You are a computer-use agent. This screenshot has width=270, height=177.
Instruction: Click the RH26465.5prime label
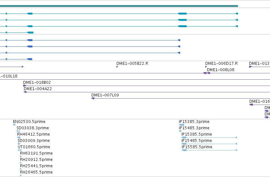pos(36,172)
